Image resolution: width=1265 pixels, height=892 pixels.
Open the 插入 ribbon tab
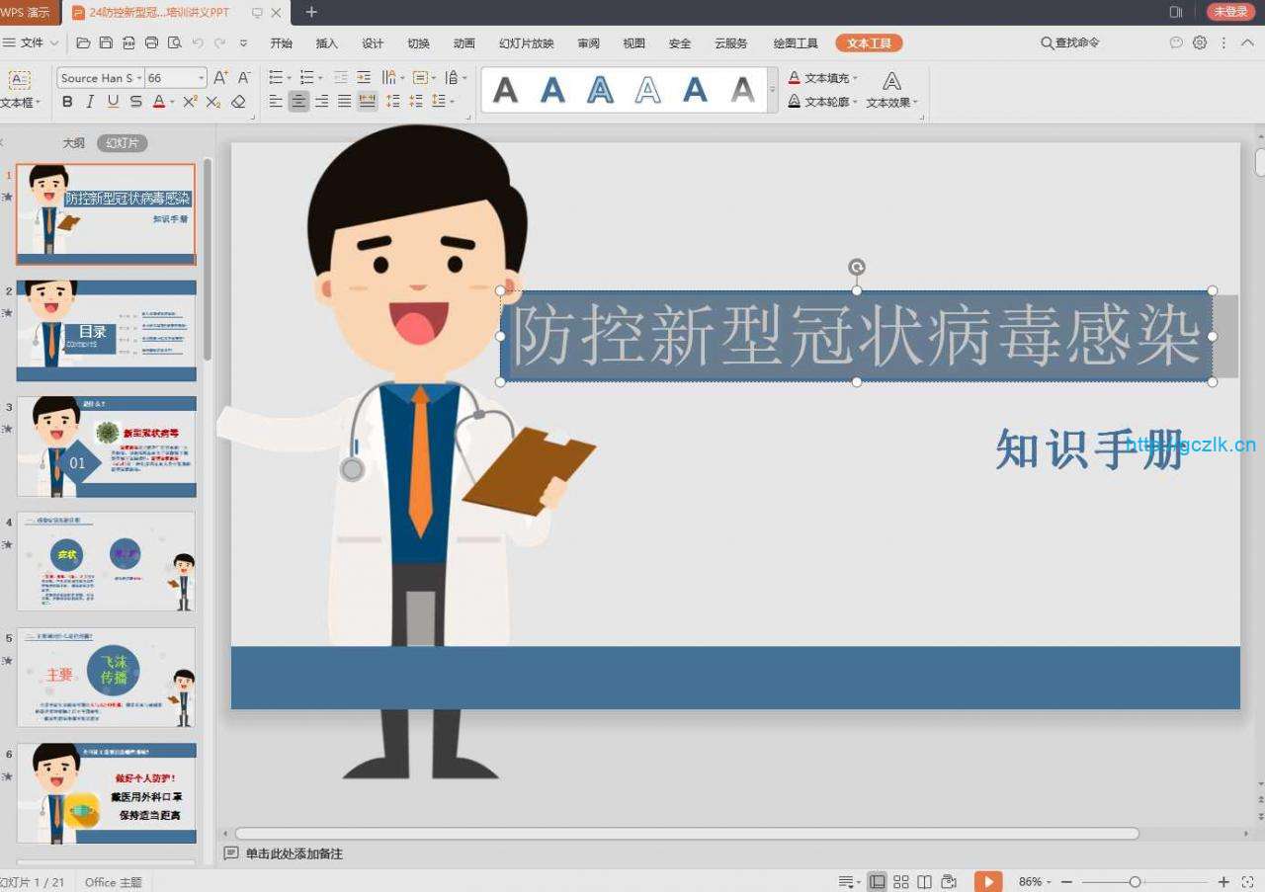click(326, 43)
